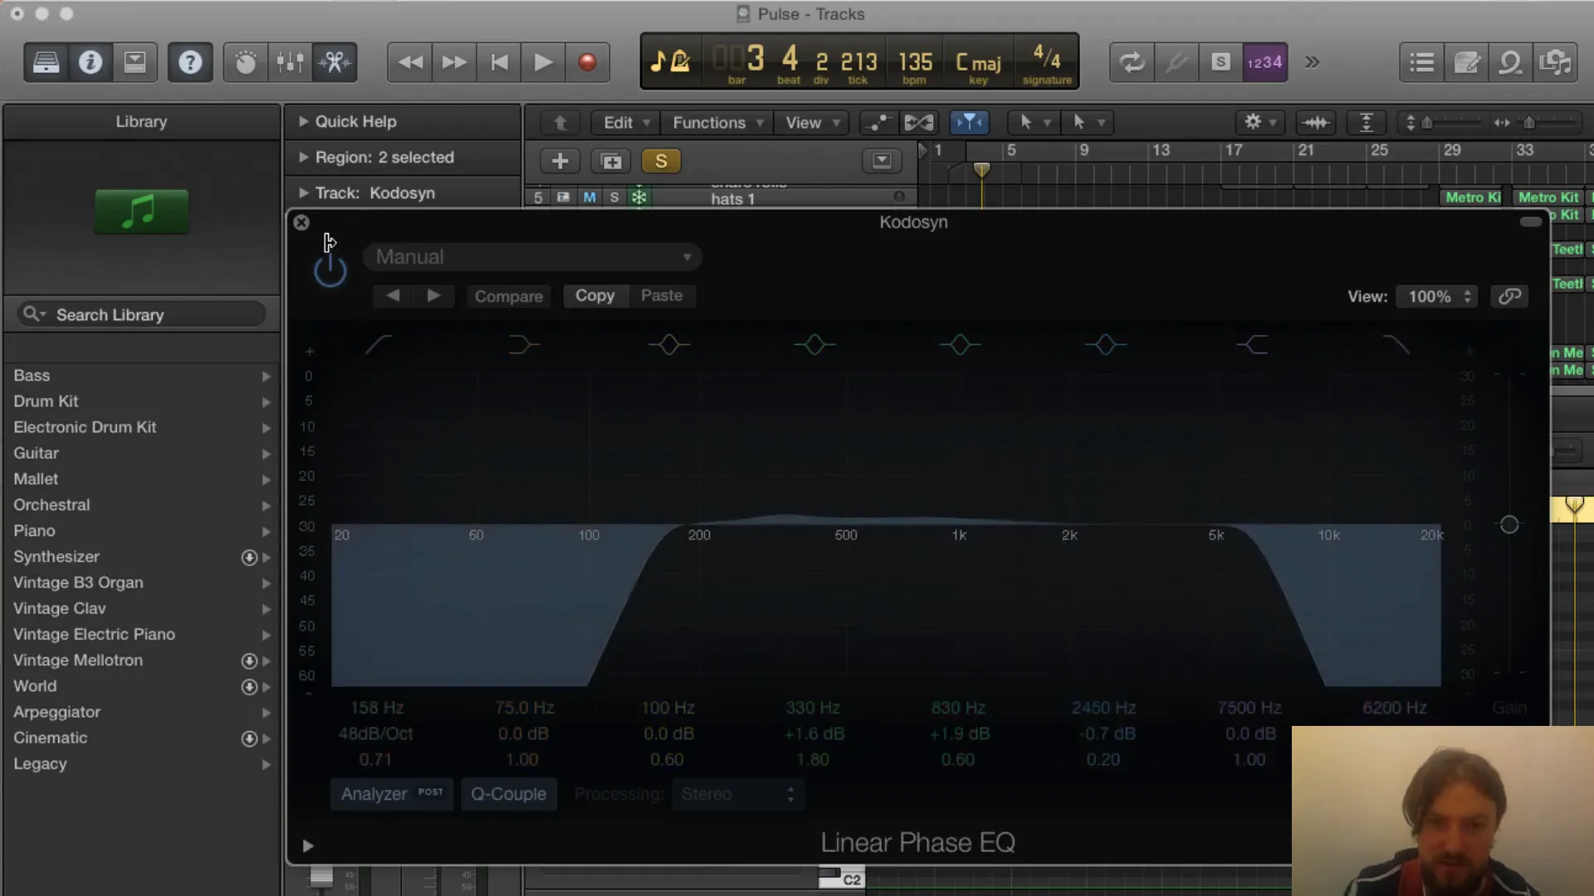Freeze the hats 1 track

tap(639, 197)
